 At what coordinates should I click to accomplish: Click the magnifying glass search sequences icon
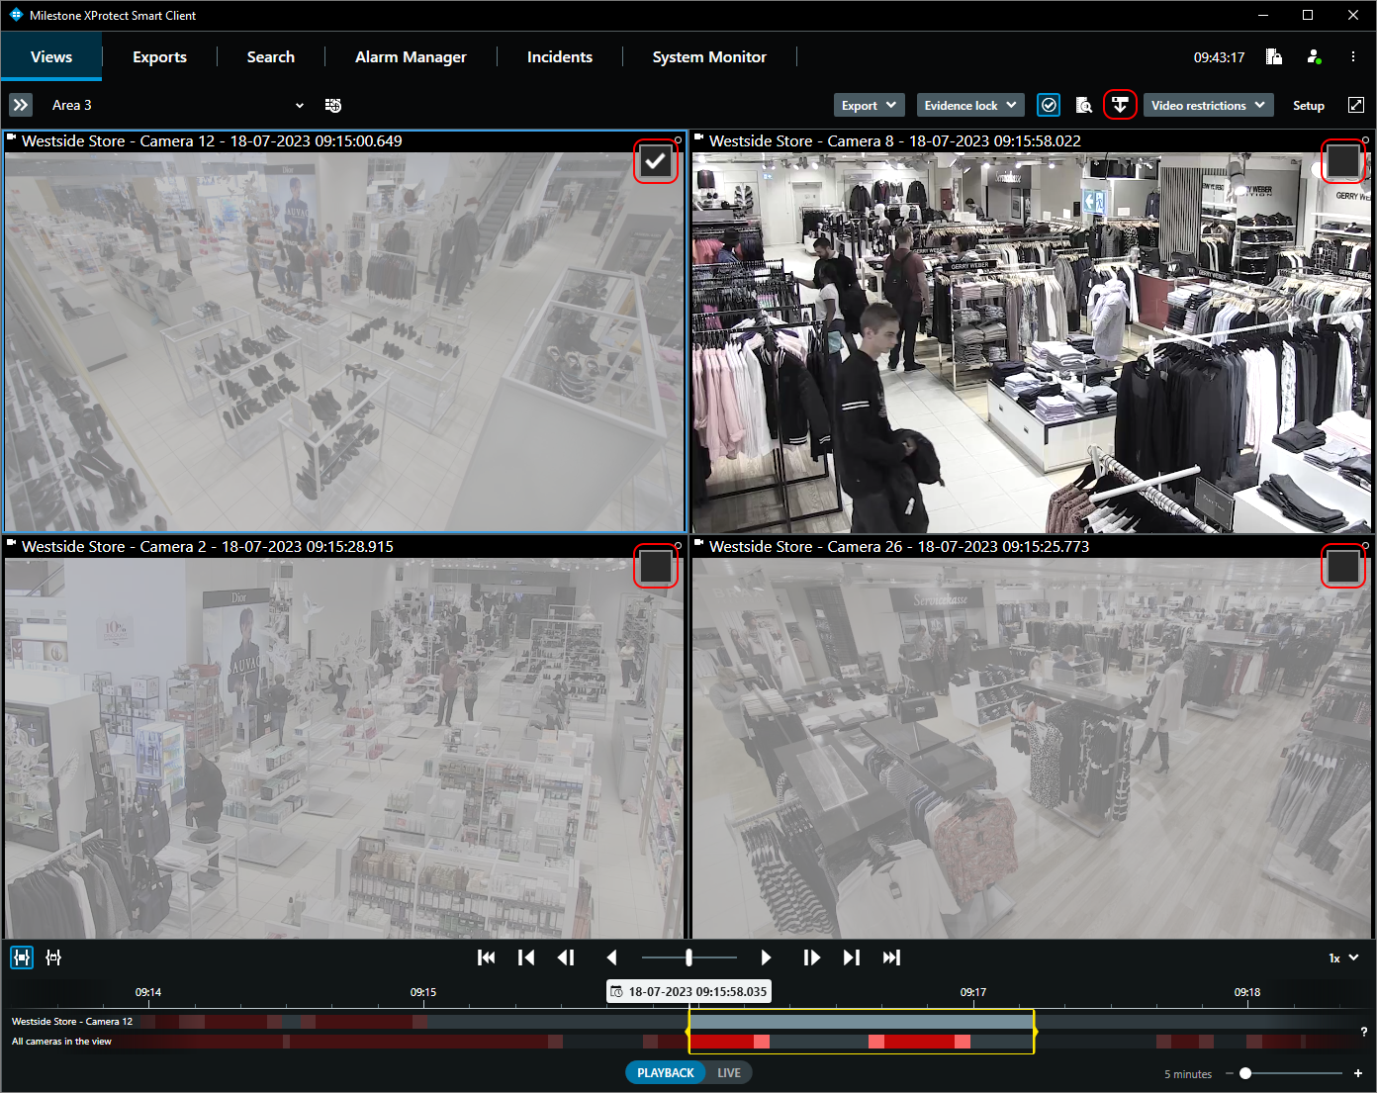[x=1083, y=105]
